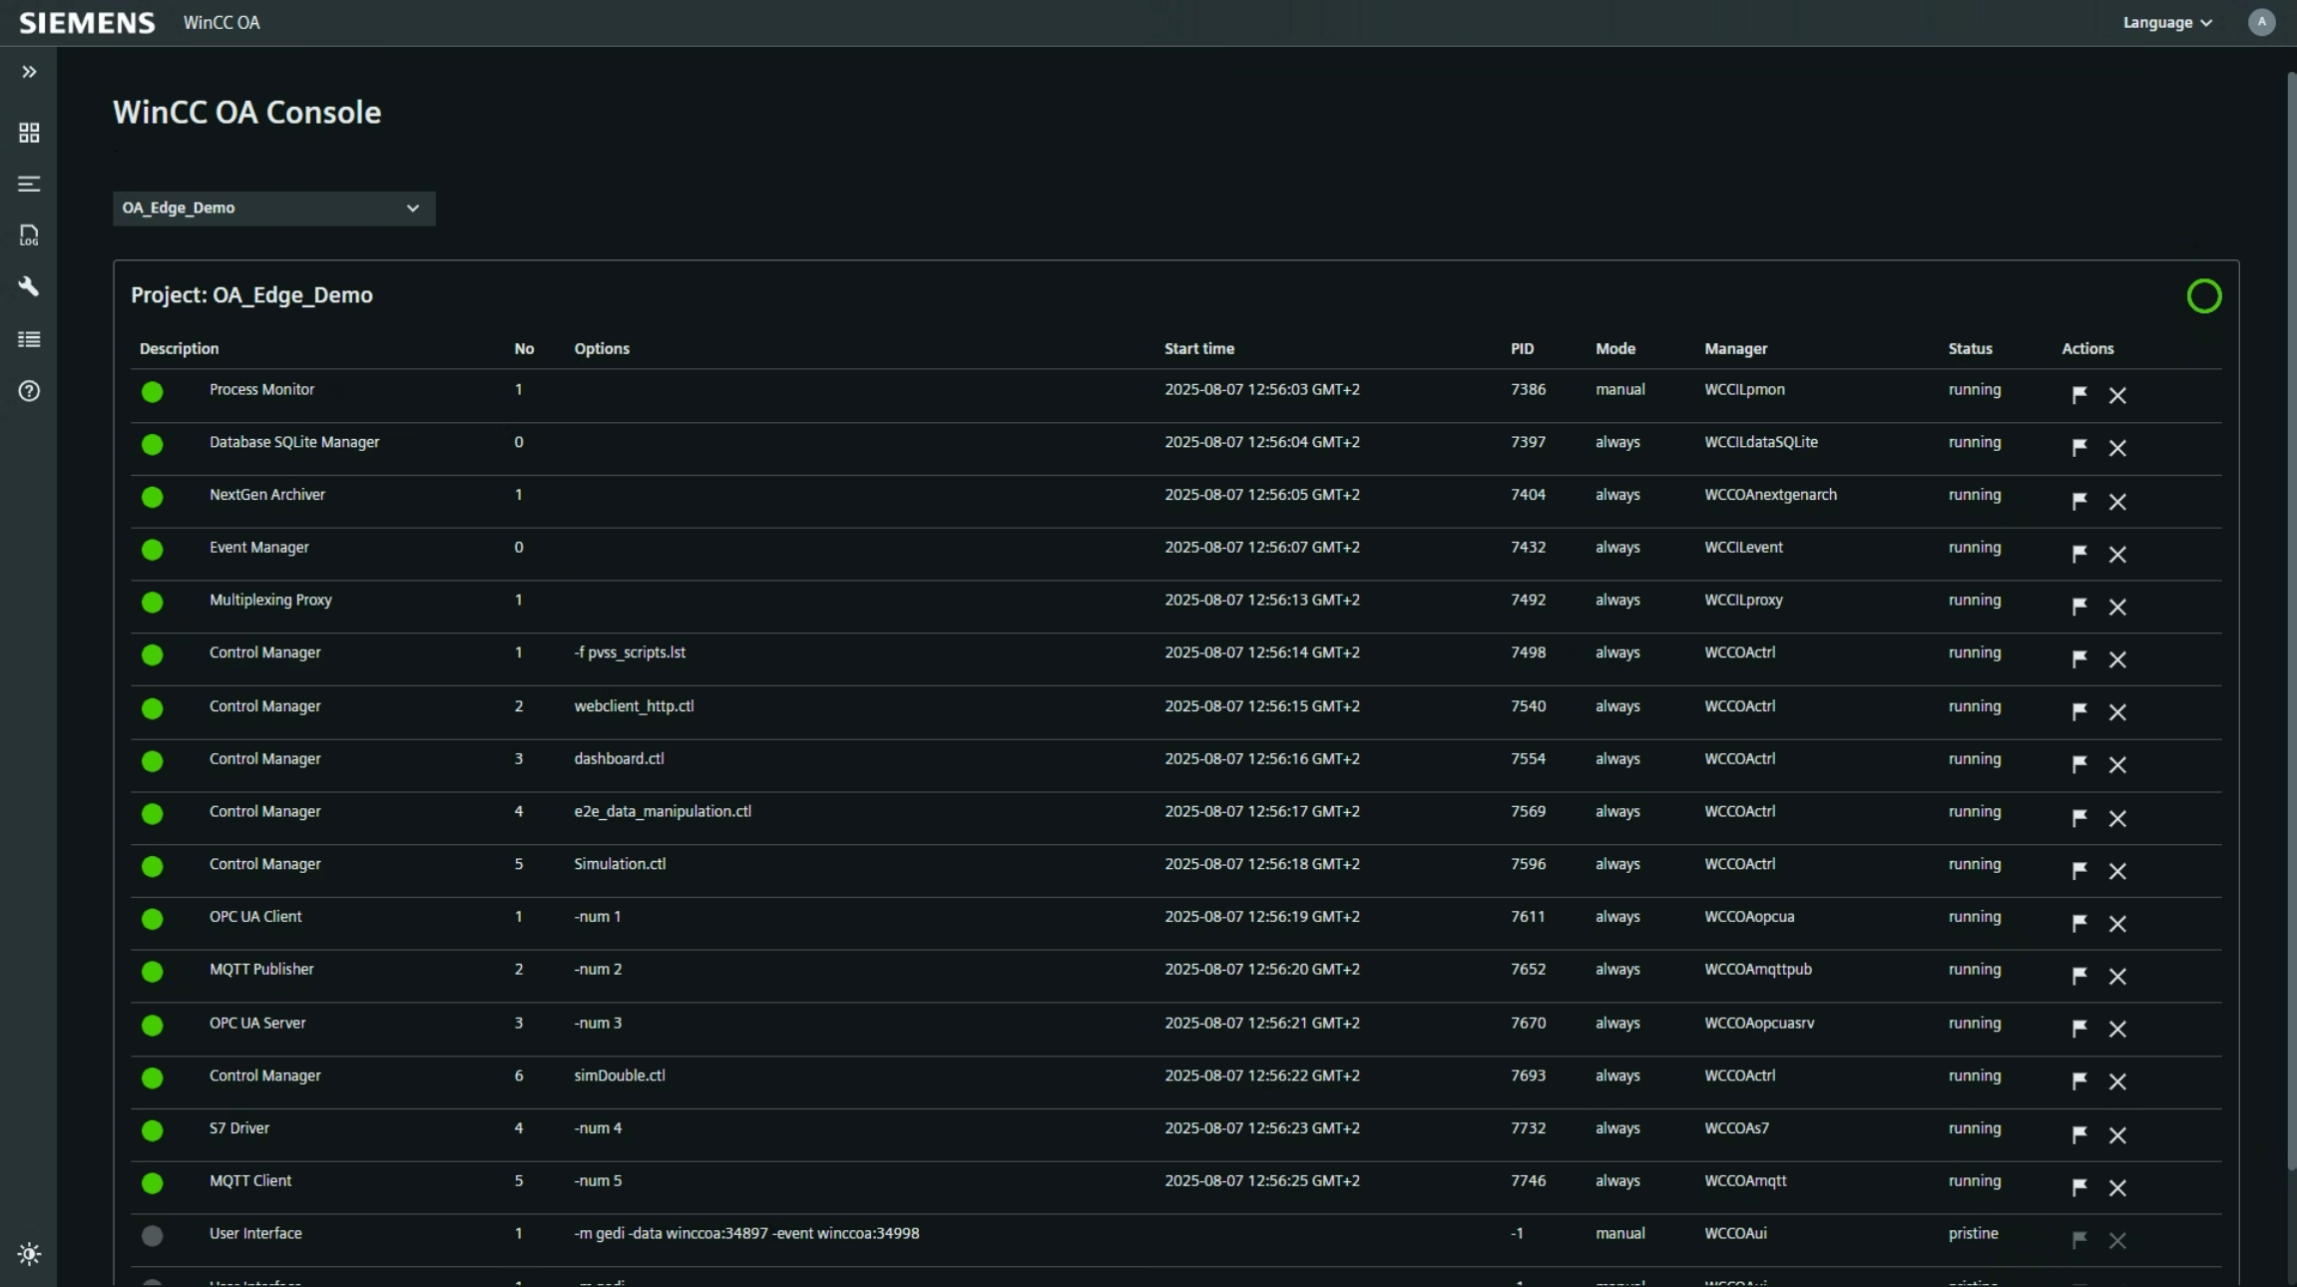Click the green status dot for NextGen Archiver
The image size is (2297, 1287).
(152, 497)
